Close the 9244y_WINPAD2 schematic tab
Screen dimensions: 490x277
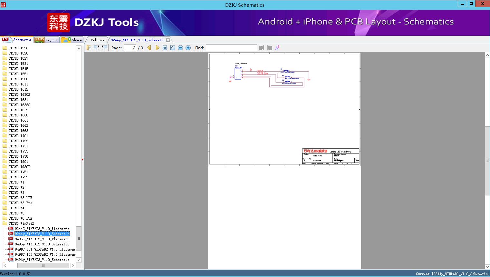[x=168, y=40]
